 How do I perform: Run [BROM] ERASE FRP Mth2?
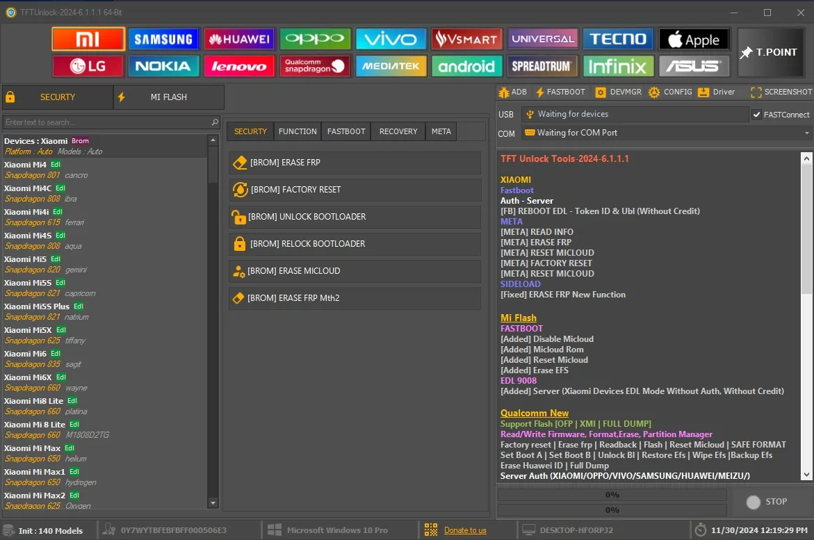click(355, 297)
